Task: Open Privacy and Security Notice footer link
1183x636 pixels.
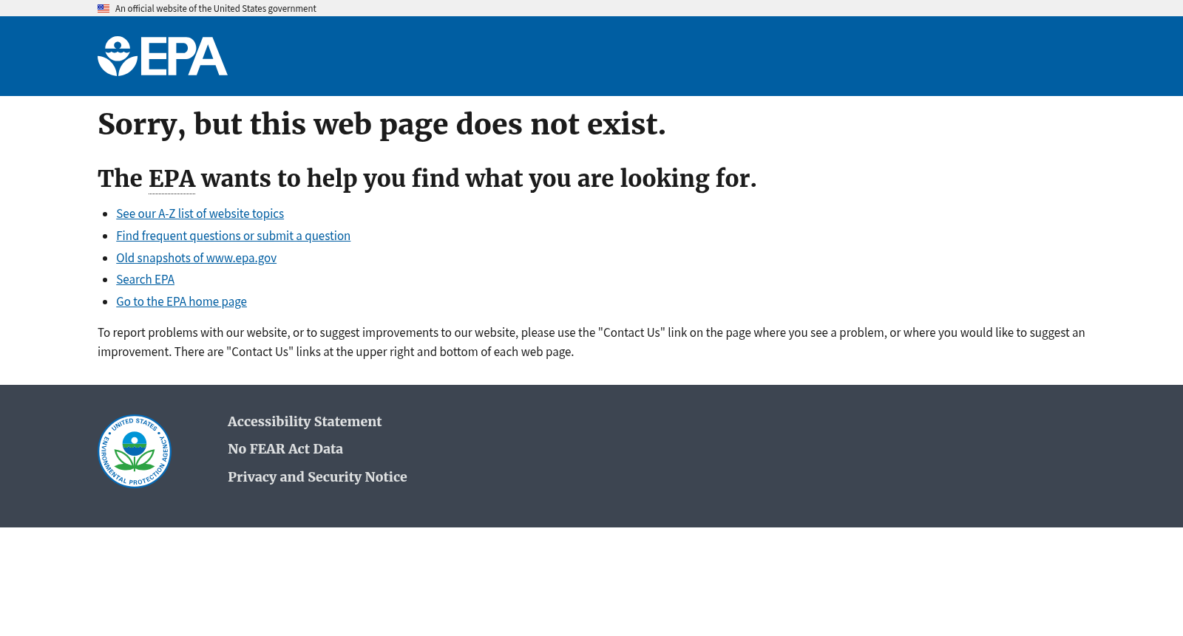Action: click(x=317, y=476)
